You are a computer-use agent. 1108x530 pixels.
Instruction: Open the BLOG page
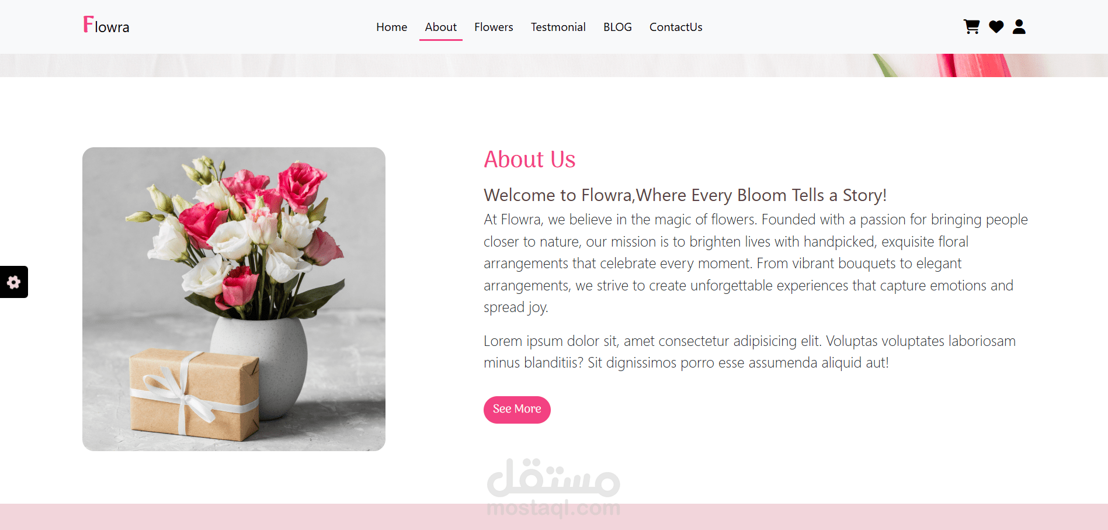[x=617, y=27]
